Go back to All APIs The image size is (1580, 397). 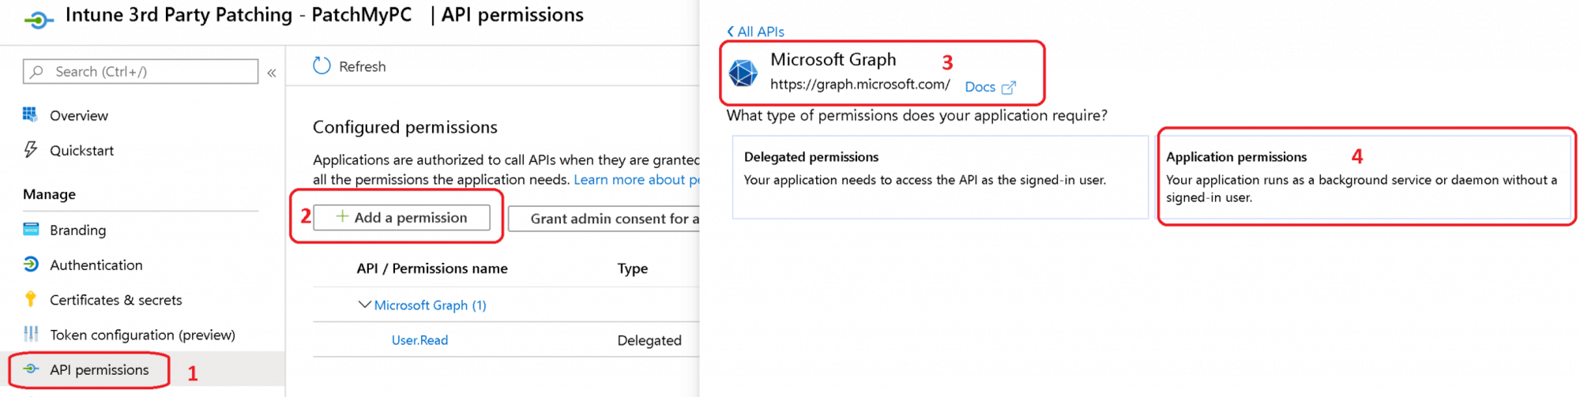tap(755, 32)
